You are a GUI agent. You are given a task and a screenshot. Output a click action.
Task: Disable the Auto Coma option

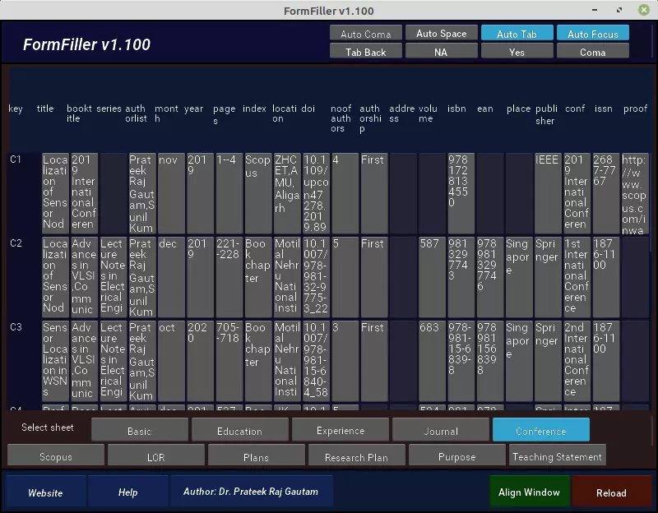point(365,33)
